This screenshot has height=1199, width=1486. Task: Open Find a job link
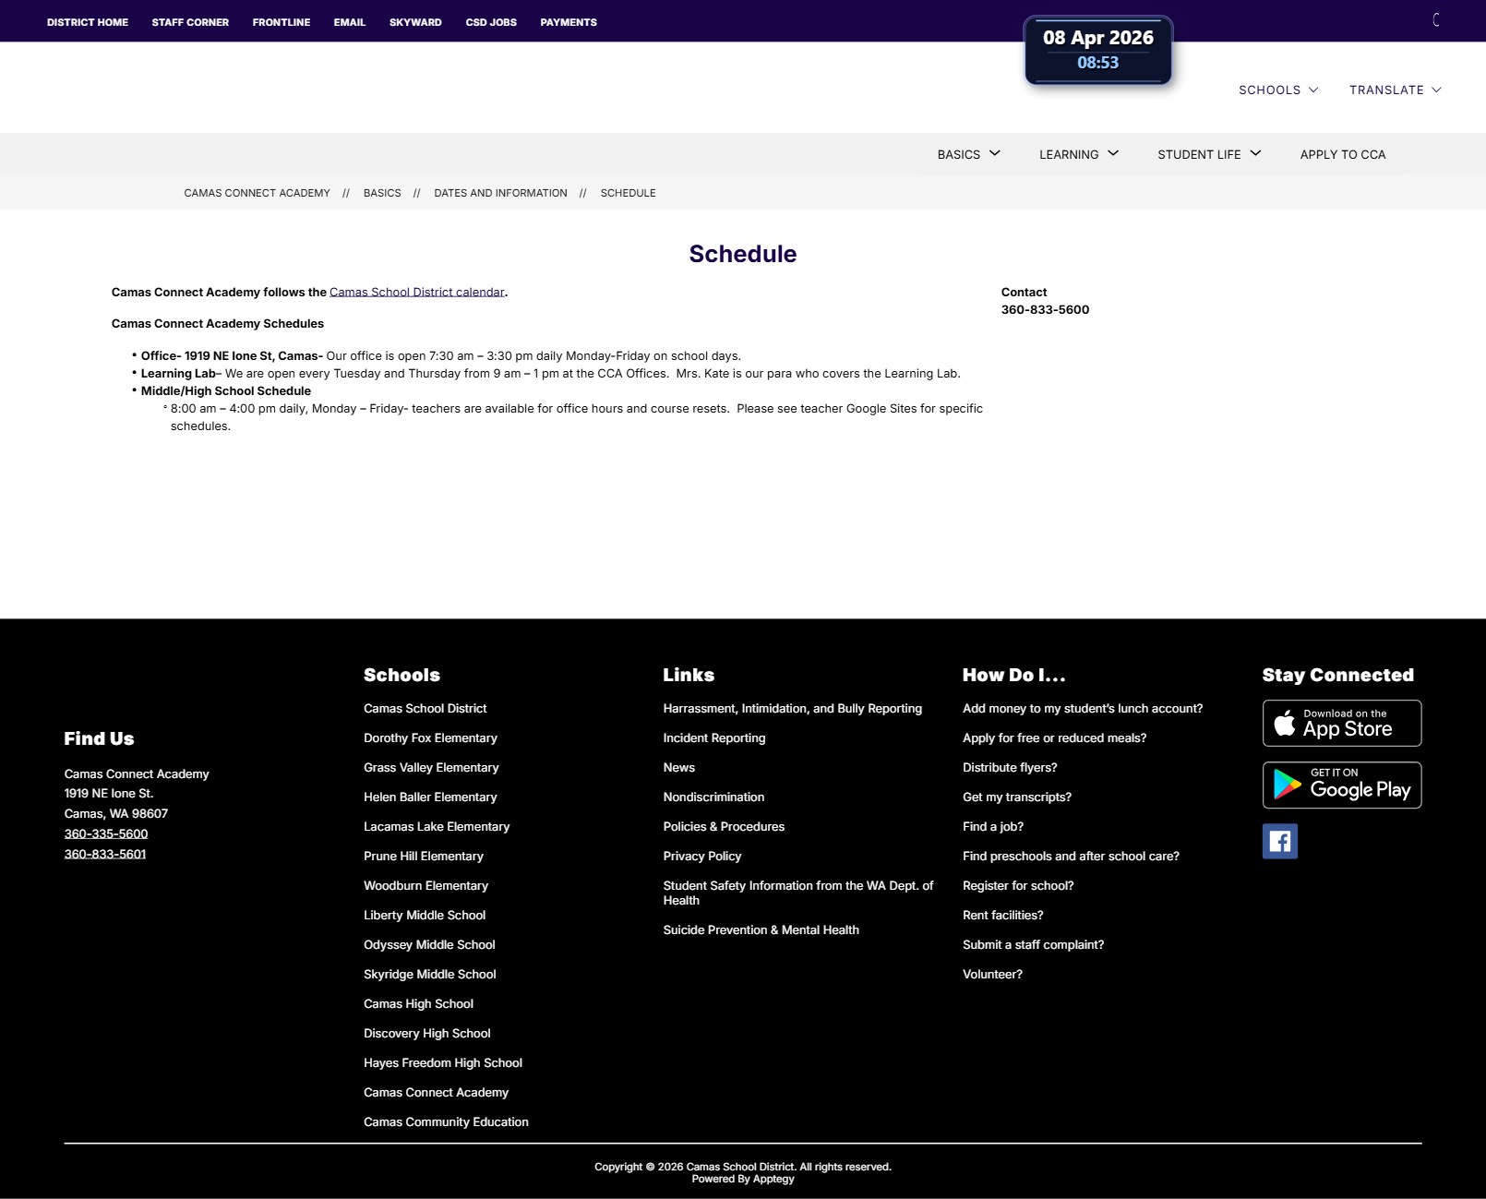pyautogui.click(x=993, y=826)
